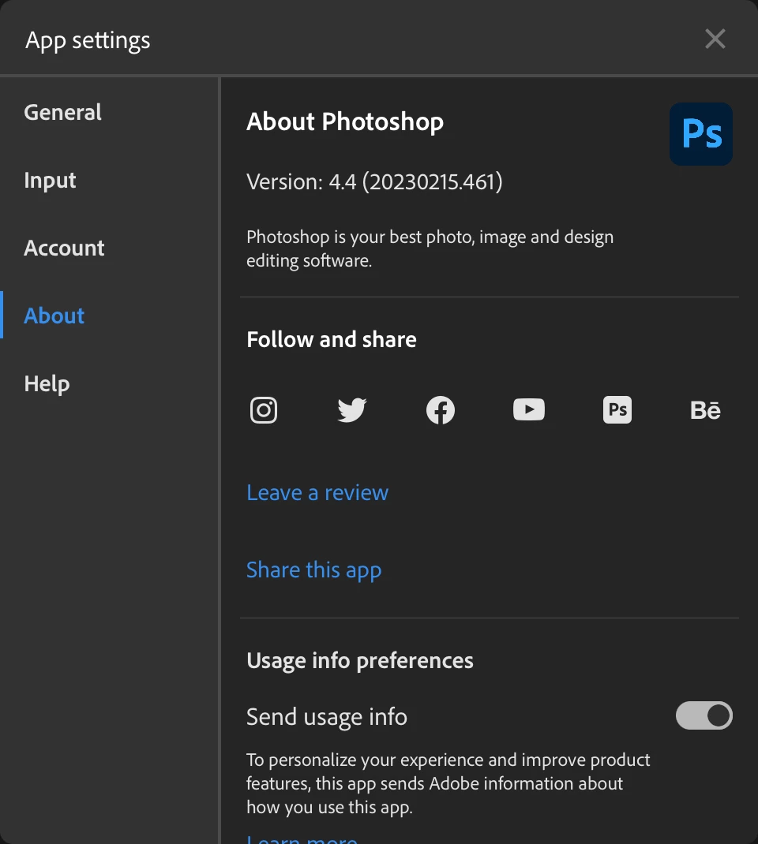
Task: Click the Leave a review link
Action: (317, 492)
